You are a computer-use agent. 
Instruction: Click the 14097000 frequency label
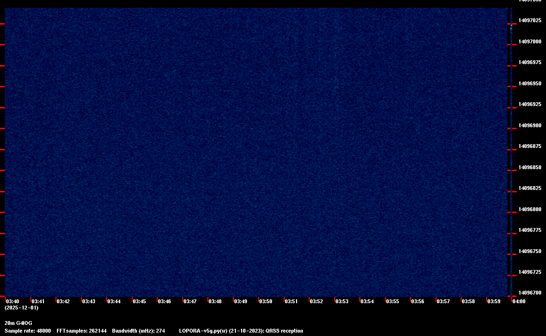coord(530,41)
